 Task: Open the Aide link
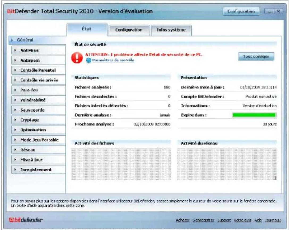[x=258, y=220]
